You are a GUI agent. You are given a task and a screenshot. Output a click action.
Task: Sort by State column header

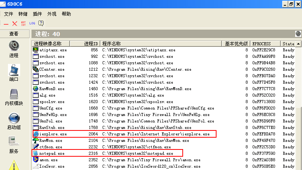[x=288, y=44]
